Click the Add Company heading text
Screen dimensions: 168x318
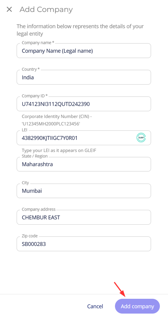[x=46, y=10]
